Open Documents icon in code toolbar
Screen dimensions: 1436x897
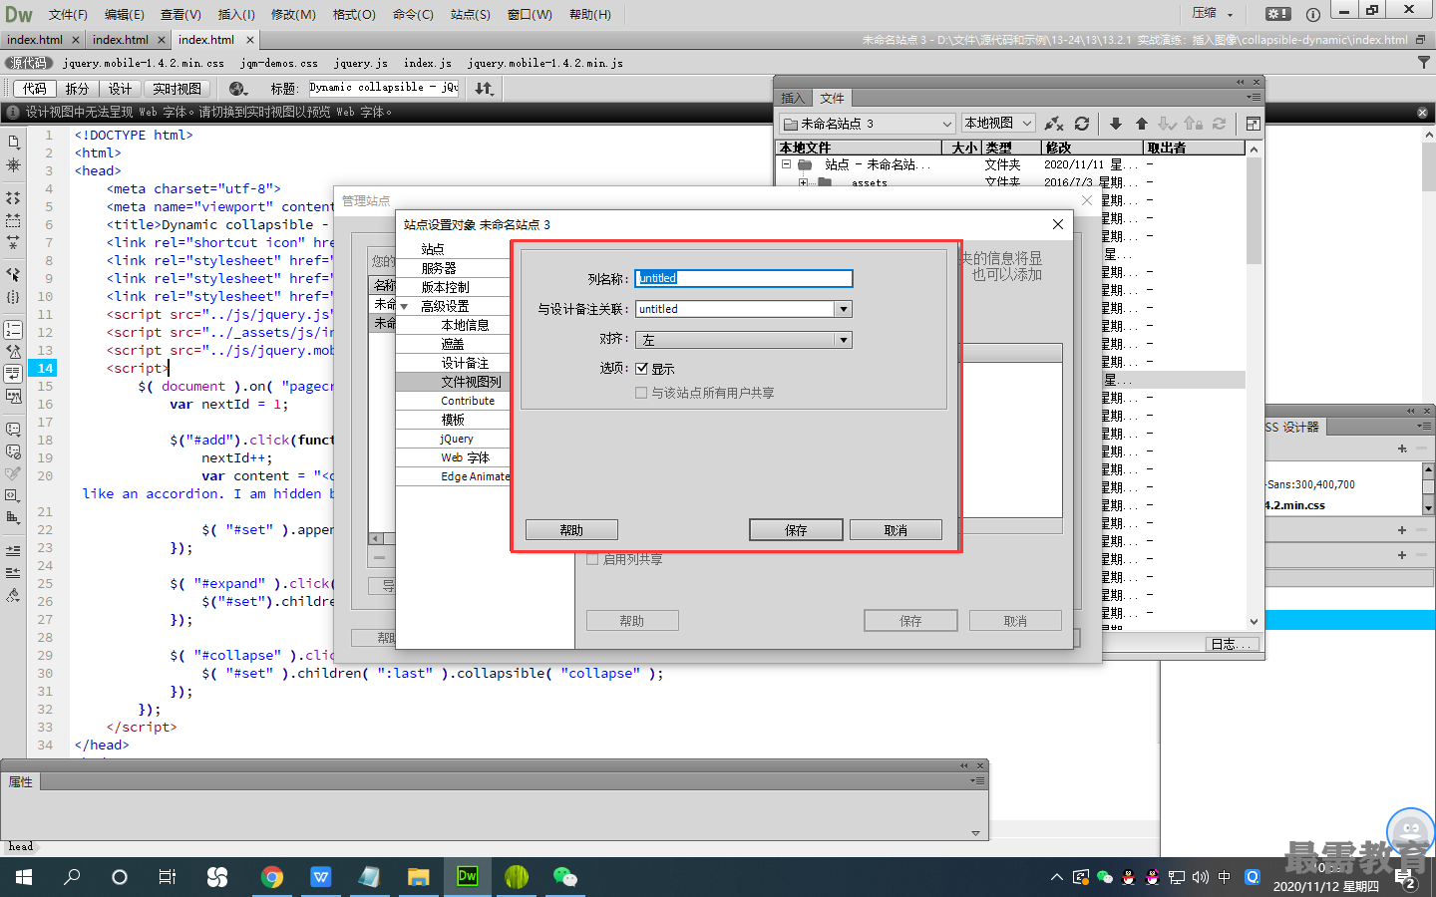pyautogui.click(x=13, y=143)
